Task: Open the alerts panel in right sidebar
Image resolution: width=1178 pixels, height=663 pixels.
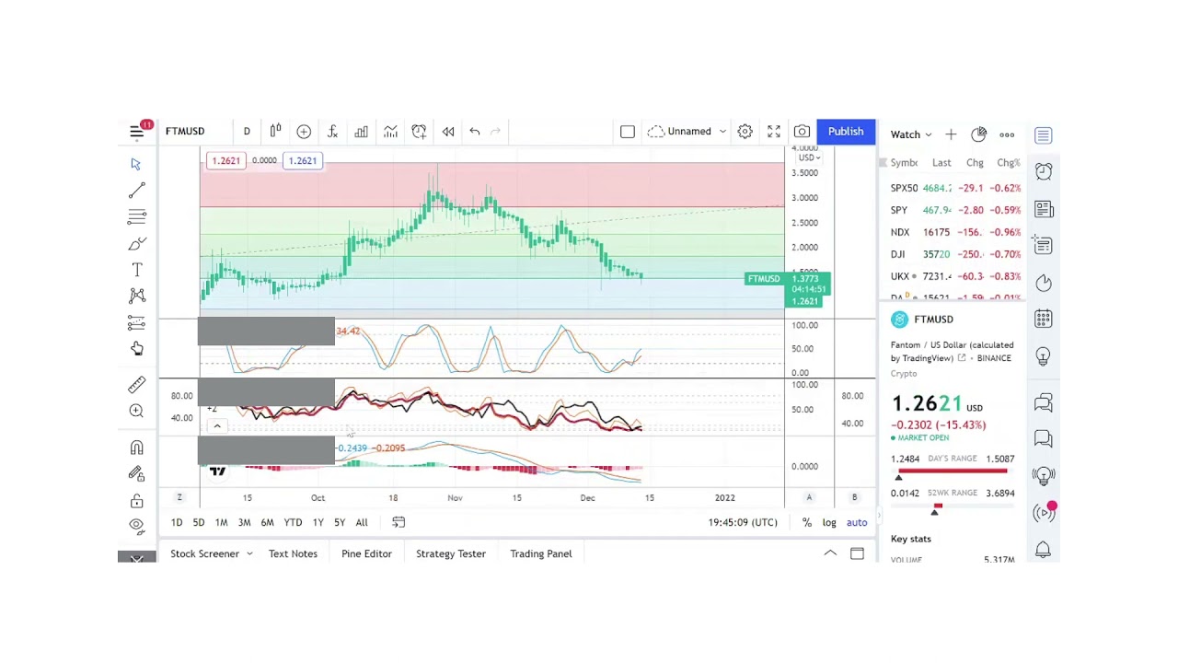Action: coord(1044,172)
